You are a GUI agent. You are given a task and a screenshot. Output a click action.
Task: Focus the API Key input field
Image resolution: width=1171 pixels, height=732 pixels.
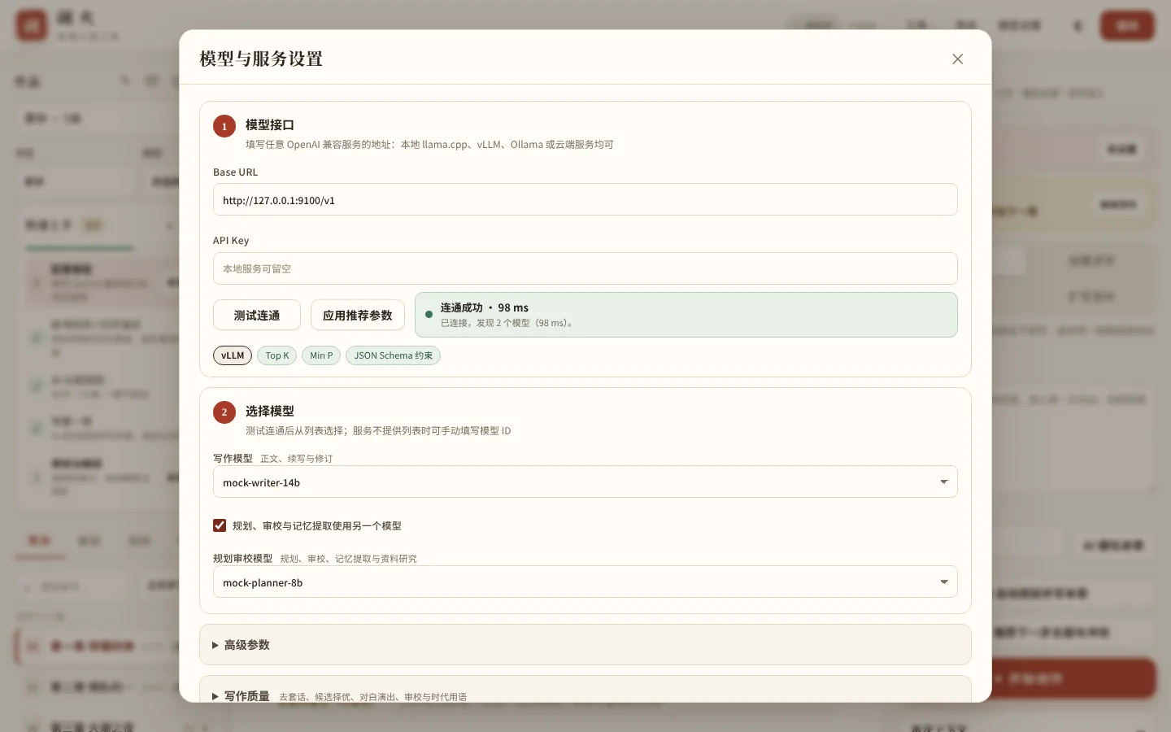(x=585, y=268)
